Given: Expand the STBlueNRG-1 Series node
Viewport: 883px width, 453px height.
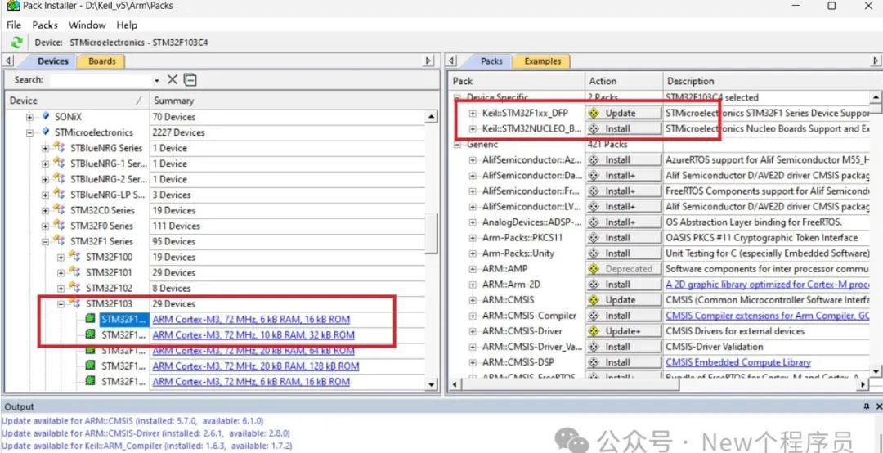Looking at the screenshot, I should (x=45, y=164).
